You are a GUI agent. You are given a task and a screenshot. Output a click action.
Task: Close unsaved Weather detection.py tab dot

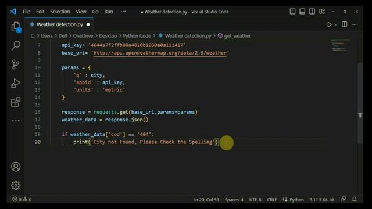click(x=88, y=24)
